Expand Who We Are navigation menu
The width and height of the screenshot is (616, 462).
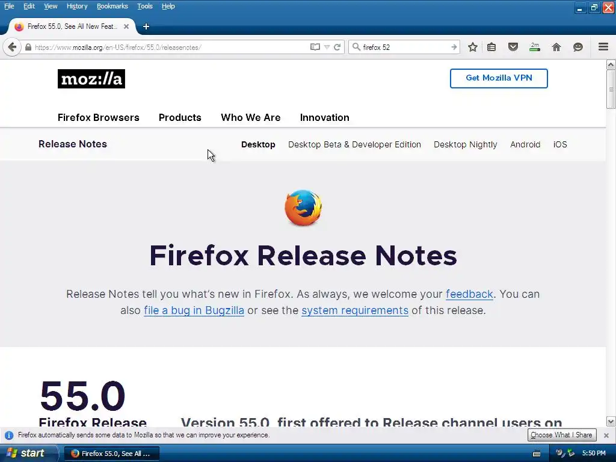[x=251, y=117]
